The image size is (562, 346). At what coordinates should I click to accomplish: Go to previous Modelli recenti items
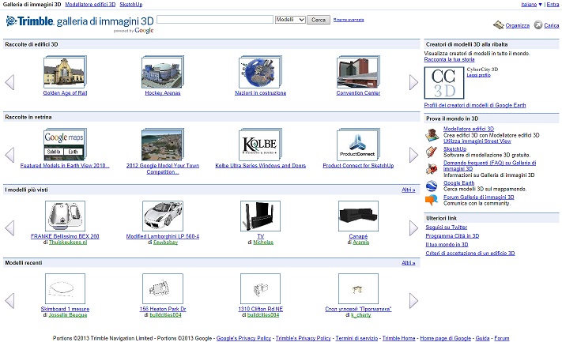pos(9,300)
